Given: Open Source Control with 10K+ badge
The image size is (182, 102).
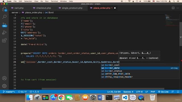Looking at the screenshot, I should pyautogui.click(x=4, y=25).
